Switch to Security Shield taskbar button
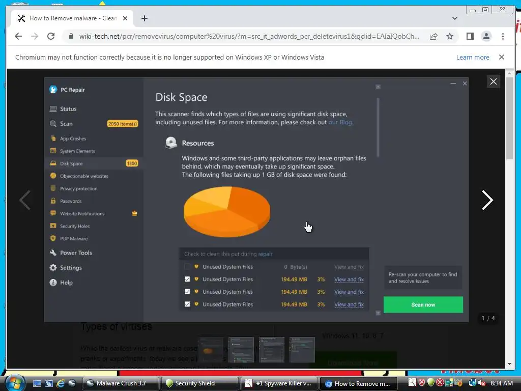 point(200,383)
